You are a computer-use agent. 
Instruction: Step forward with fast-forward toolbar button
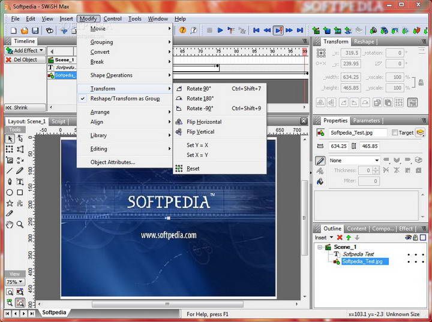click(x=289, y=30)
